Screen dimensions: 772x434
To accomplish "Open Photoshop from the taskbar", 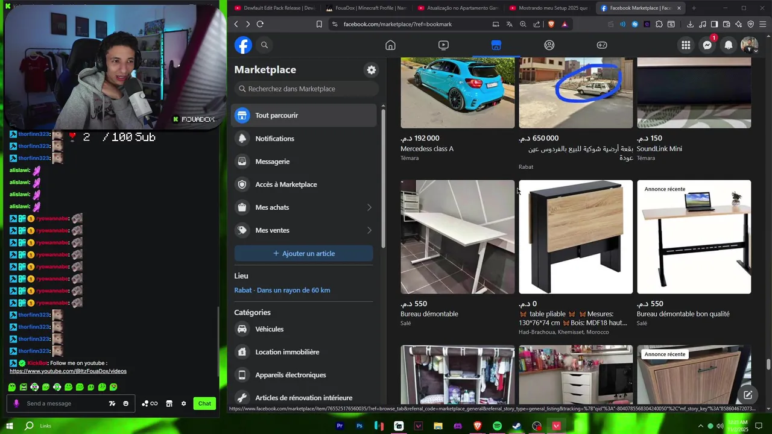I will (x=359, y=426).
